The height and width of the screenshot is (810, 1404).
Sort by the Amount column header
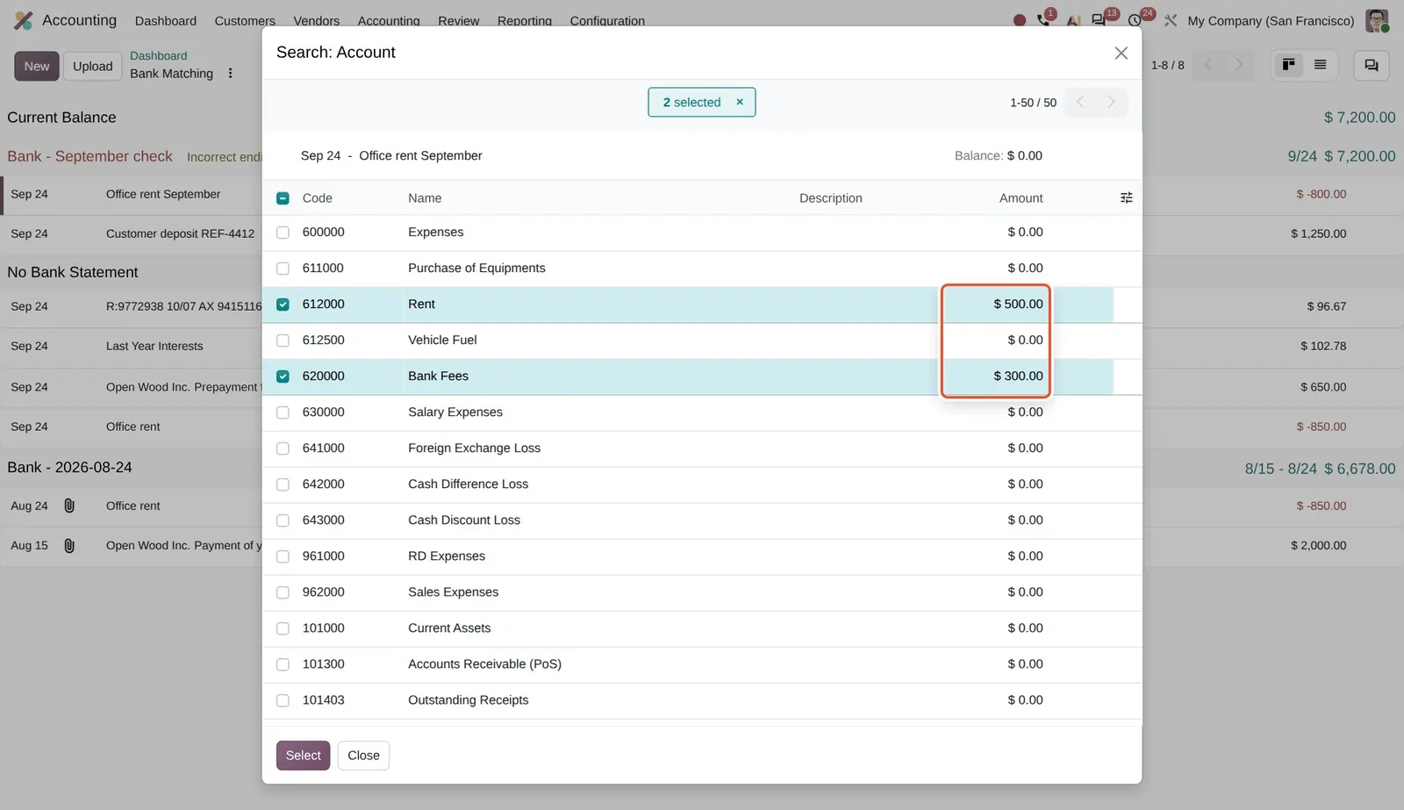(1021, 198)
